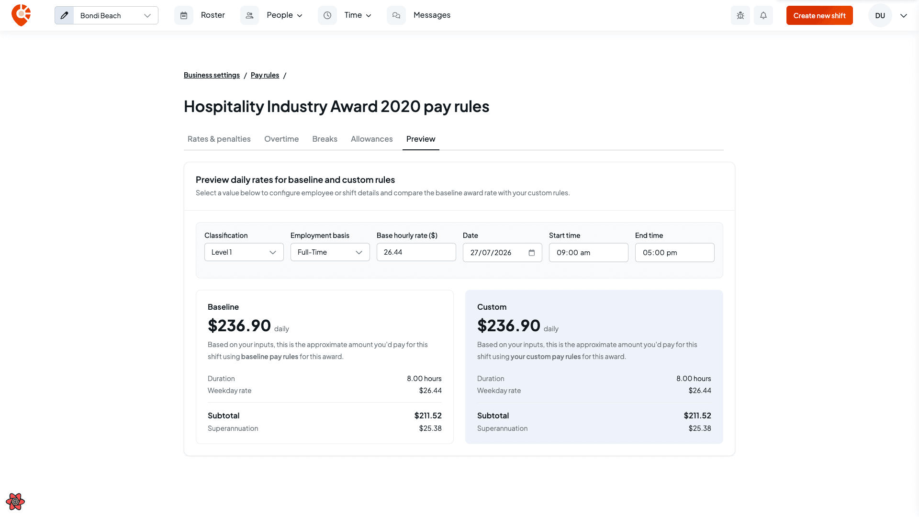919x517 pixels.
Task: Switch to the Overtime tab
Action: point(281,139)
